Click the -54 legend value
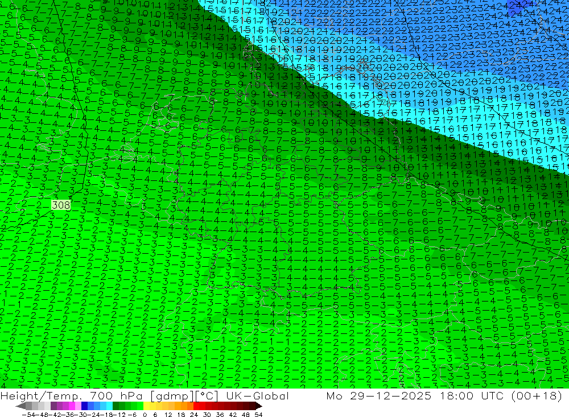 coord(28,415)
